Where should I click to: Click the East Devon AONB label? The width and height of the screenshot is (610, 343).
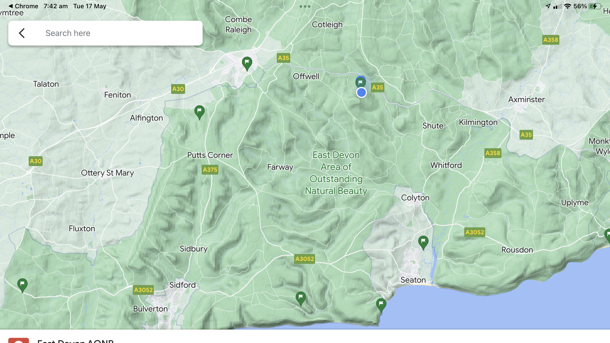tap(336, 173)
